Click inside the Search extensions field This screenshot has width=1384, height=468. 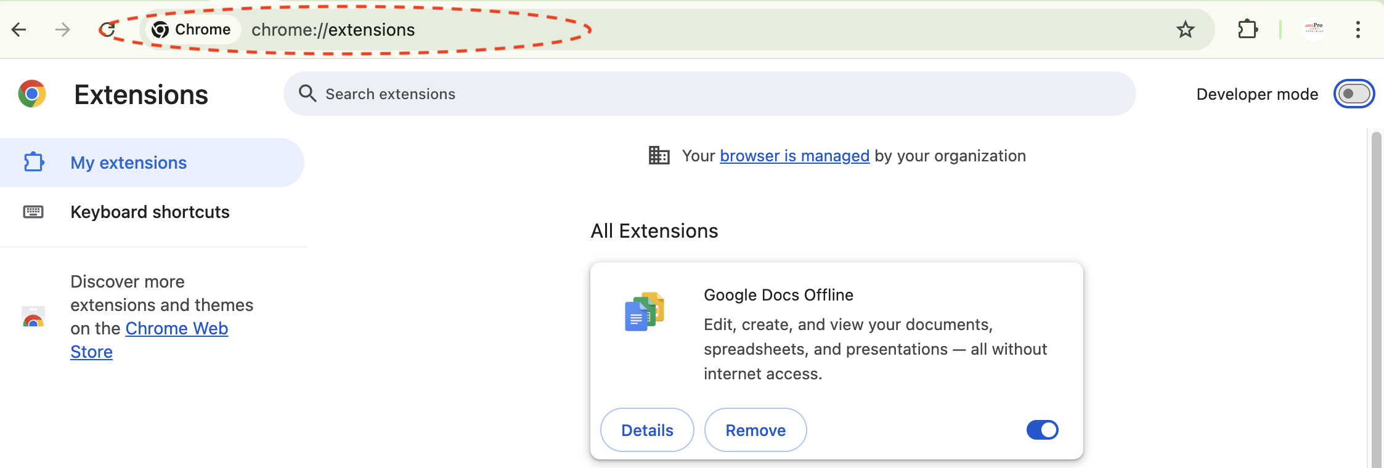coord(555,94)
